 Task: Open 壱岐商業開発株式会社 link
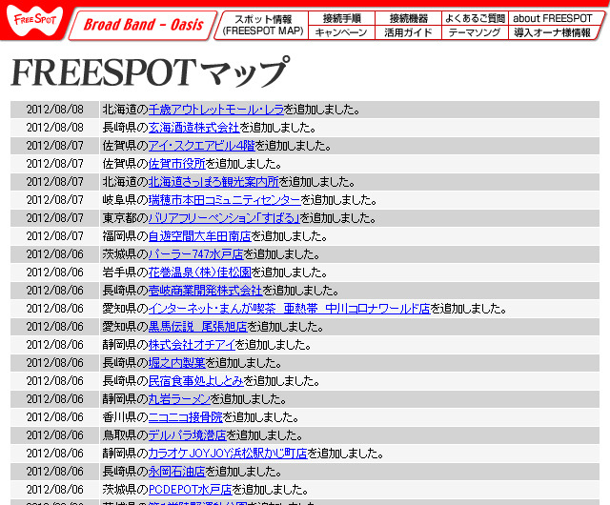[206, 291]
